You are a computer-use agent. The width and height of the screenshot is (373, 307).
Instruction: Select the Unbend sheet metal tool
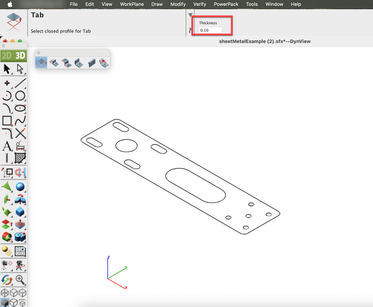click(104, 62)
